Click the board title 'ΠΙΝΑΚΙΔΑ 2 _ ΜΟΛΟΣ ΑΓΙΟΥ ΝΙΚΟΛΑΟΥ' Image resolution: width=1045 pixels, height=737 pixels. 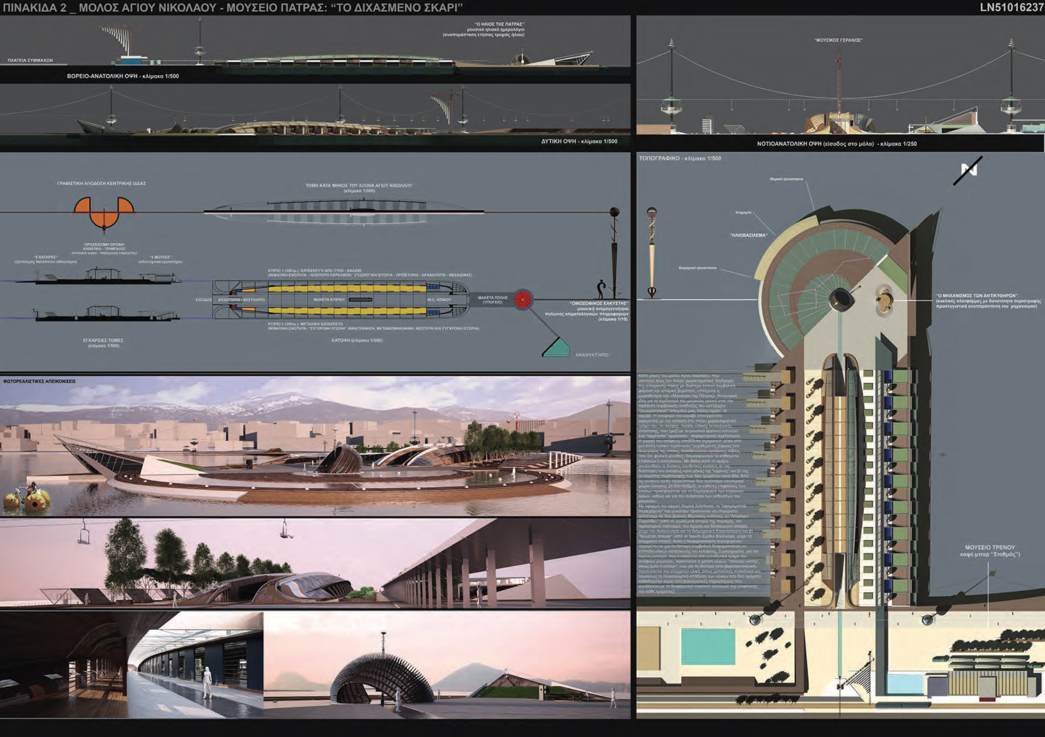pos(233,8)
